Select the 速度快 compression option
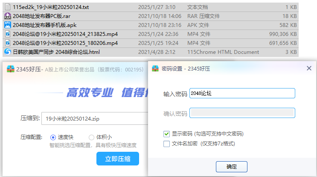Screen dimensions: 317x177 [53, 138]
